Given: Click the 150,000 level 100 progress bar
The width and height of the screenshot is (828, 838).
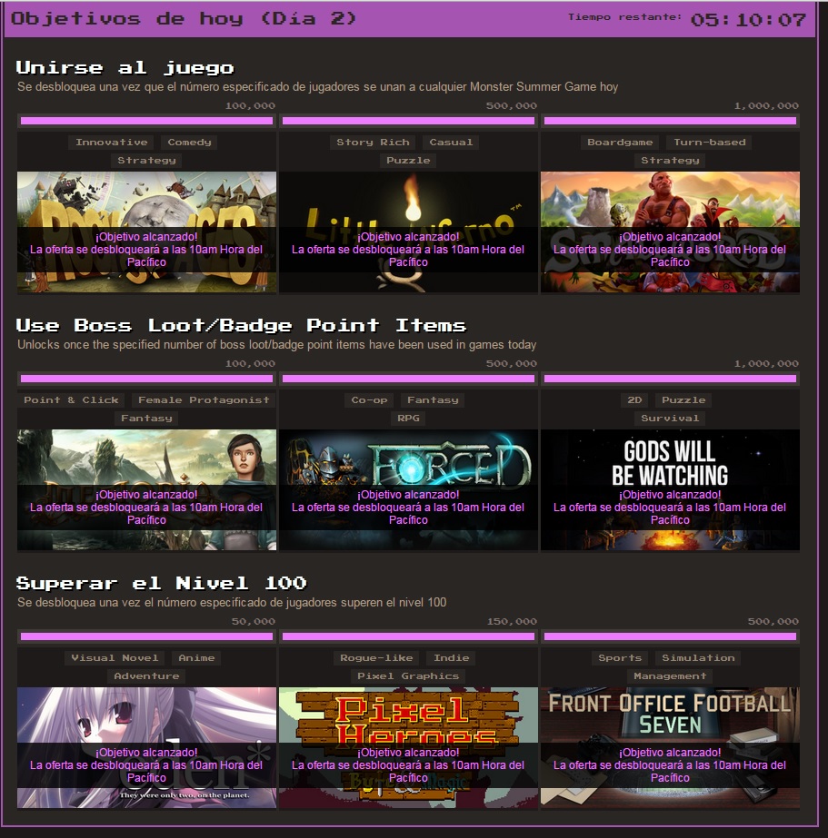Looking at the screenshot, I should tap(408, 636).
